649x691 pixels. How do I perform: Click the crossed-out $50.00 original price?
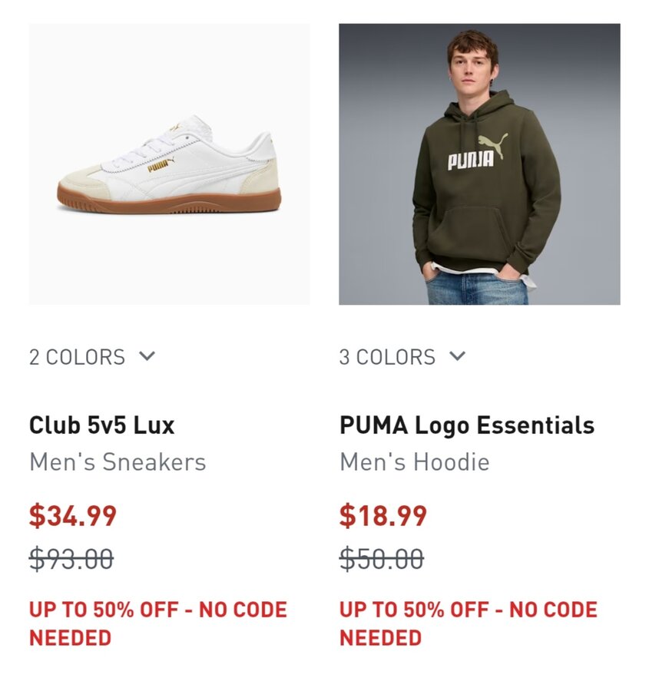click(x=382, y=559)
